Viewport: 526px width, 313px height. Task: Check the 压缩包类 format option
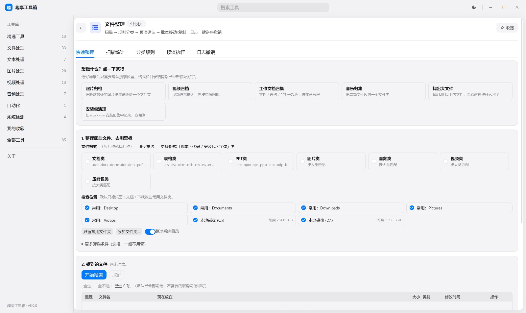tap(87, 182)
